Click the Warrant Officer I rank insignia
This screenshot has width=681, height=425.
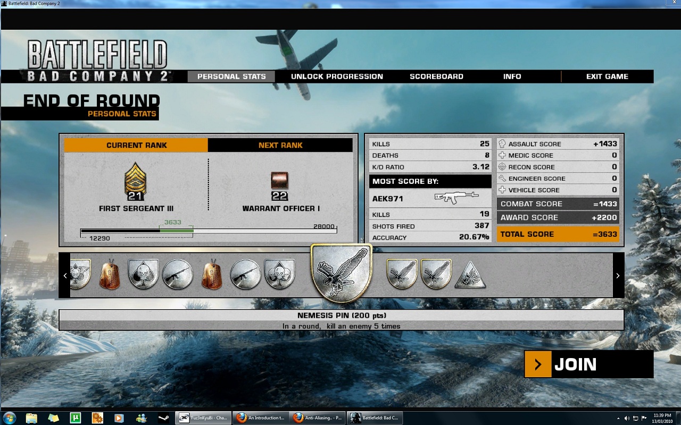pyautogui.click(x=279, y=186)
